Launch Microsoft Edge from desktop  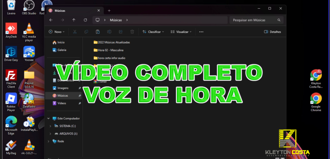click(11, 126)
